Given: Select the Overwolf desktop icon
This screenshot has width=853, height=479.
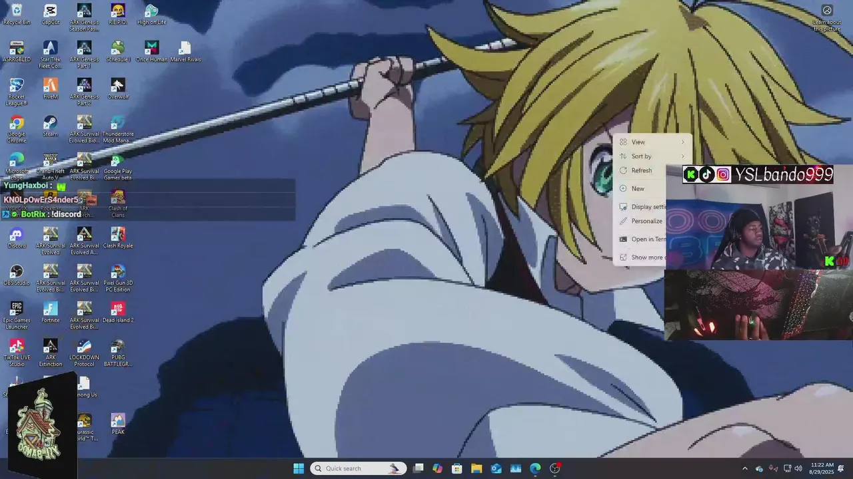Looking at the screenshot, I should click(118, 89).
